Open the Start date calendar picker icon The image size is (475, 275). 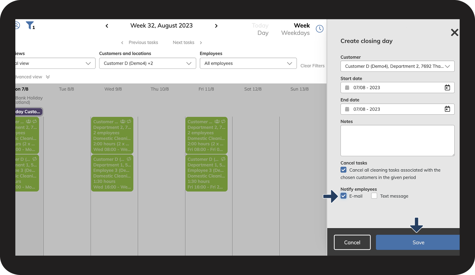pos(447,88)
